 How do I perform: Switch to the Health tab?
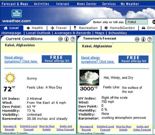tap(35, 28)
